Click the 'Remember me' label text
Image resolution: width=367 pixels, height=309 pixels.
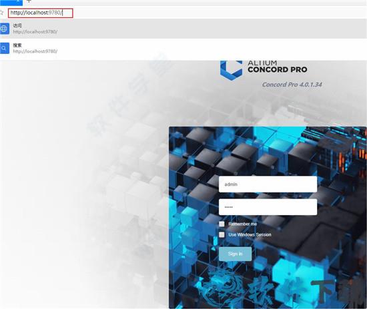click(x=243, y=224)
